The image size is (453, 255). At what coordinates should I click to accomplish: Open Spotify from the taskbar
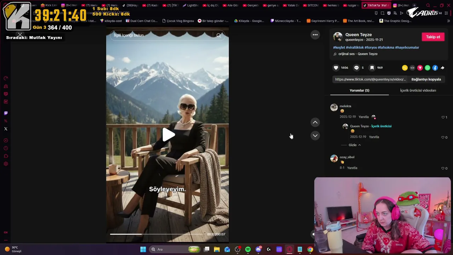(x=248, y=249)
